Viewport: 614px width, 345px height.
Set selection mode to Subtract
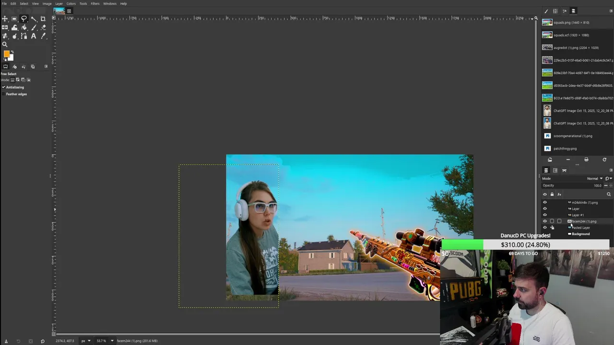24,80
